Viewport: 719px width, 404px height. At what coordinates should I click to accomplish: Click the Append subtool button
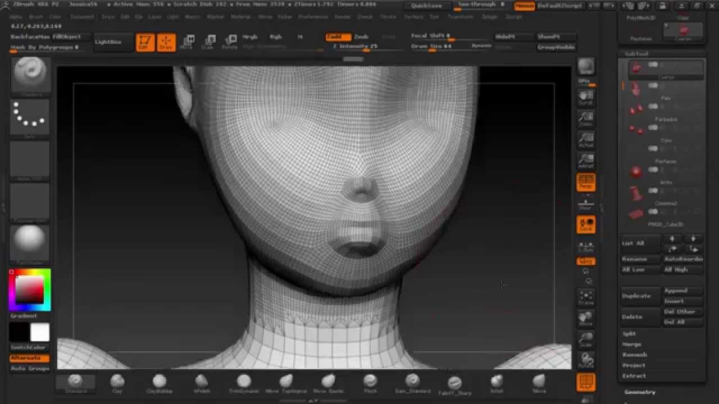tap(682, 291)
